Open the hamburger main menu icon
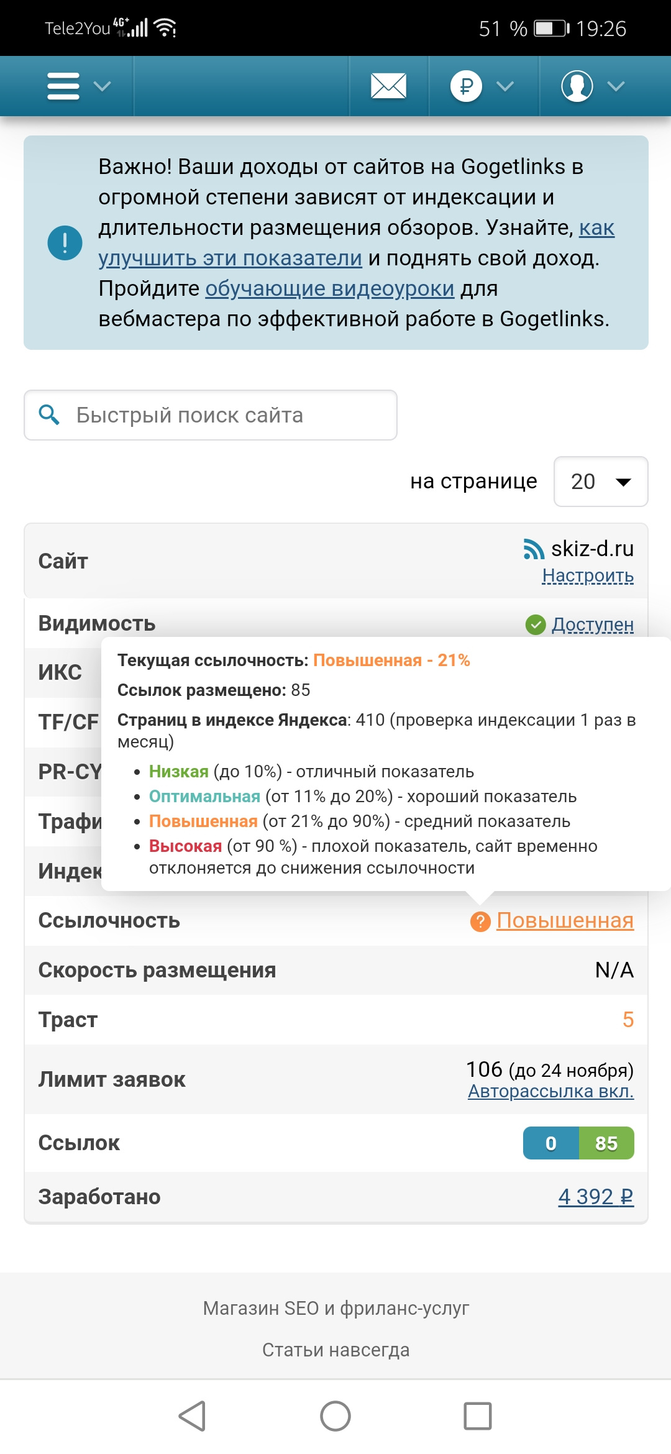 (x=63, y=86)
